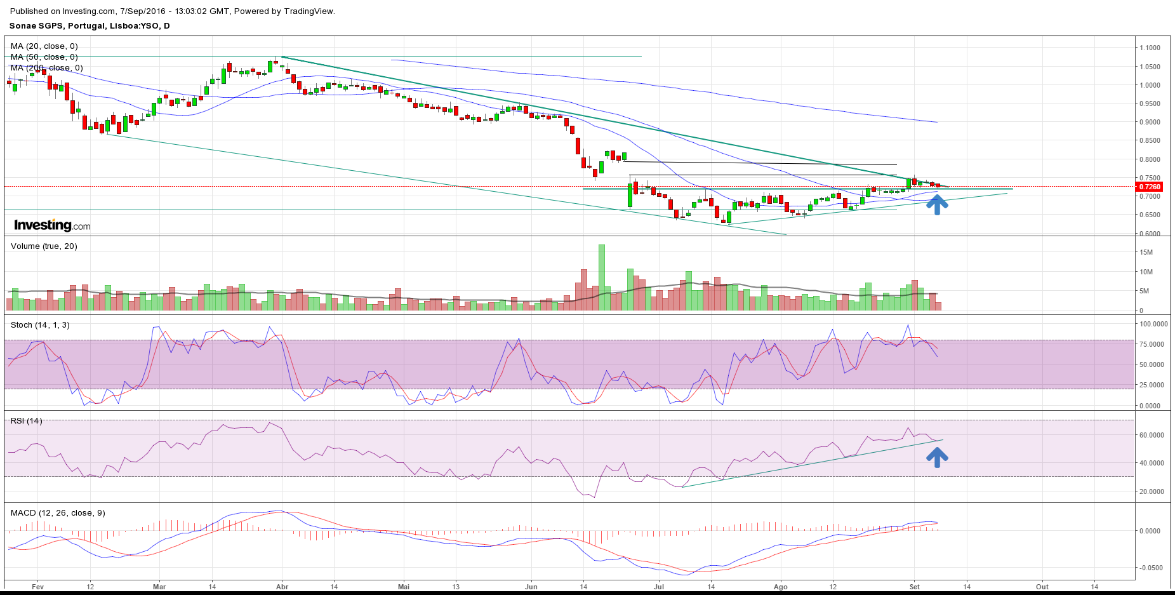Select the MA (200, close, 0) indicator label

point(47,68)
